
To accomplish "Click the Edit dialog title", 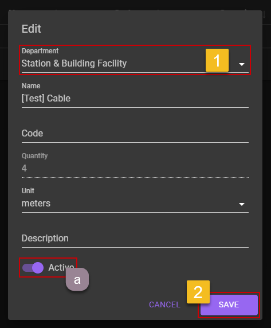I will pyautogui.click(x=32, y=29).
